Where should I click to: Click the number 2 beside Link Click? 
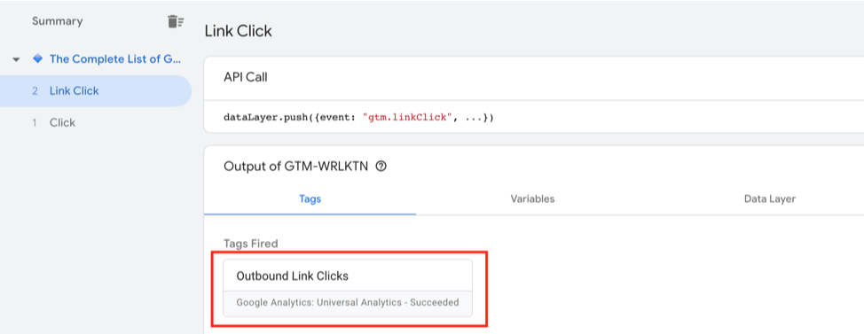(x=35, y=90)
